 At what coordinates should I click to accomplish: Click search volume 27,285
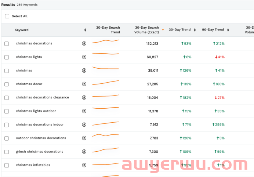click(153, 84)
